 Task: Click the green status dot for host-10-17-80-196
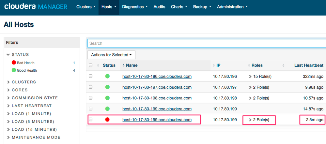(107, 77)
